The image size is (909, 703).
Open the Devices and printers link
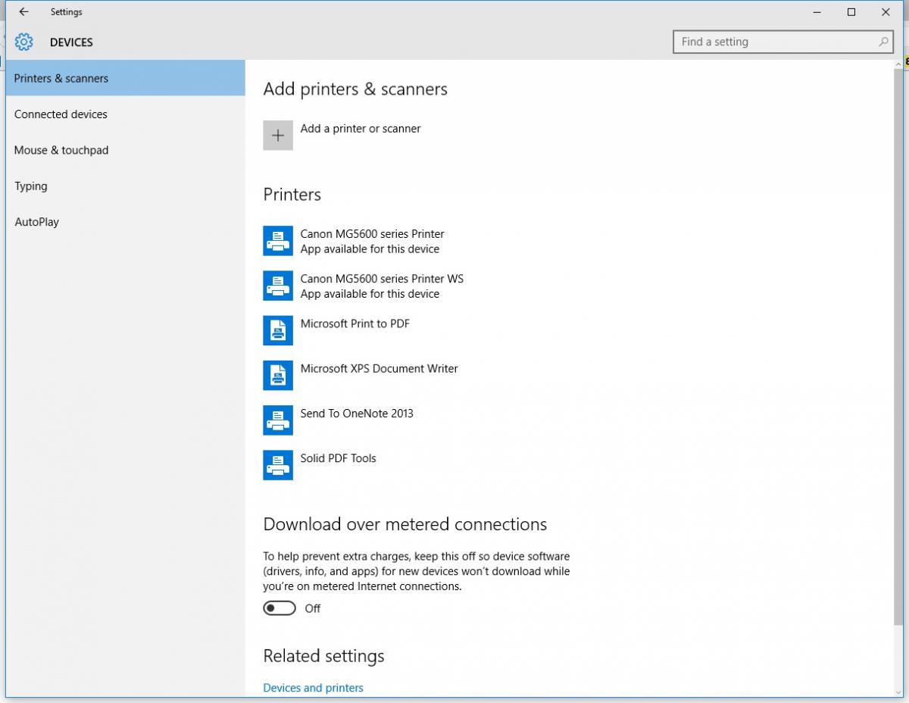[x=313, y=688]
